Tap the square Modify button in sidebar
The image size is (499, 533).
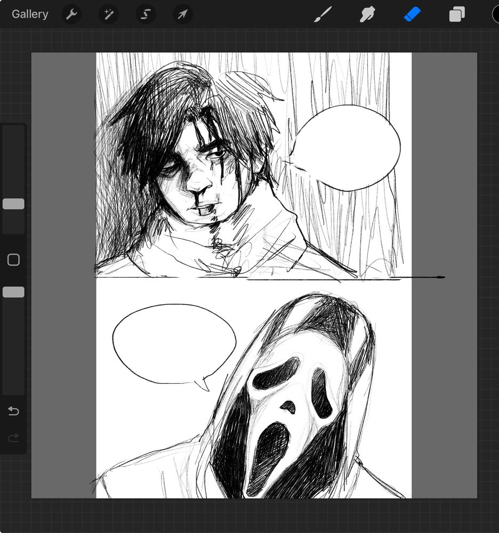[x=14, y=260]
